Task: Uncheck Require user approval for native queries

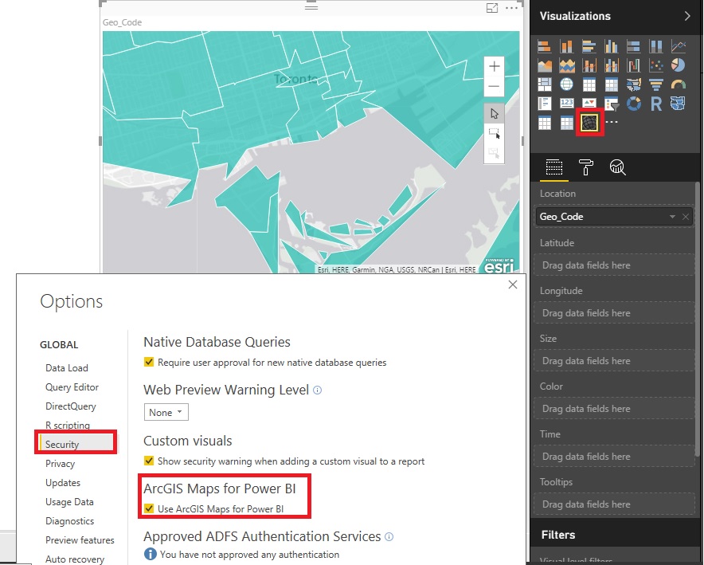Action: point(149,362)
